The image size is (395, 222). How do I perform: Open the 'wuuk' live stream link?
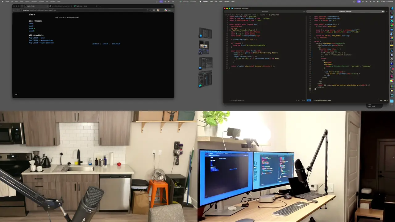point(31,28)
